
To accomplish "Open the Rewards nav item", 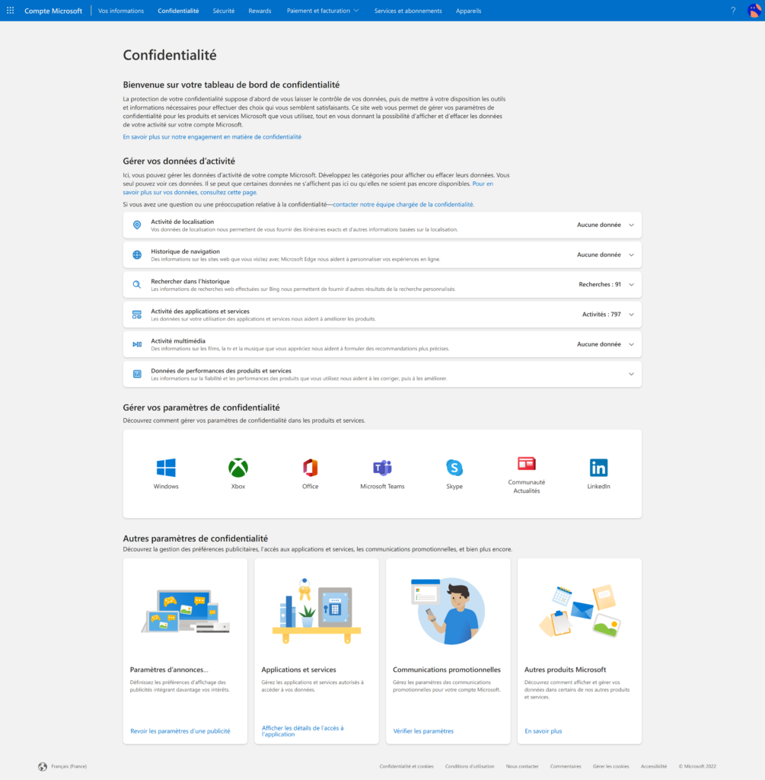I will [260, 11].
